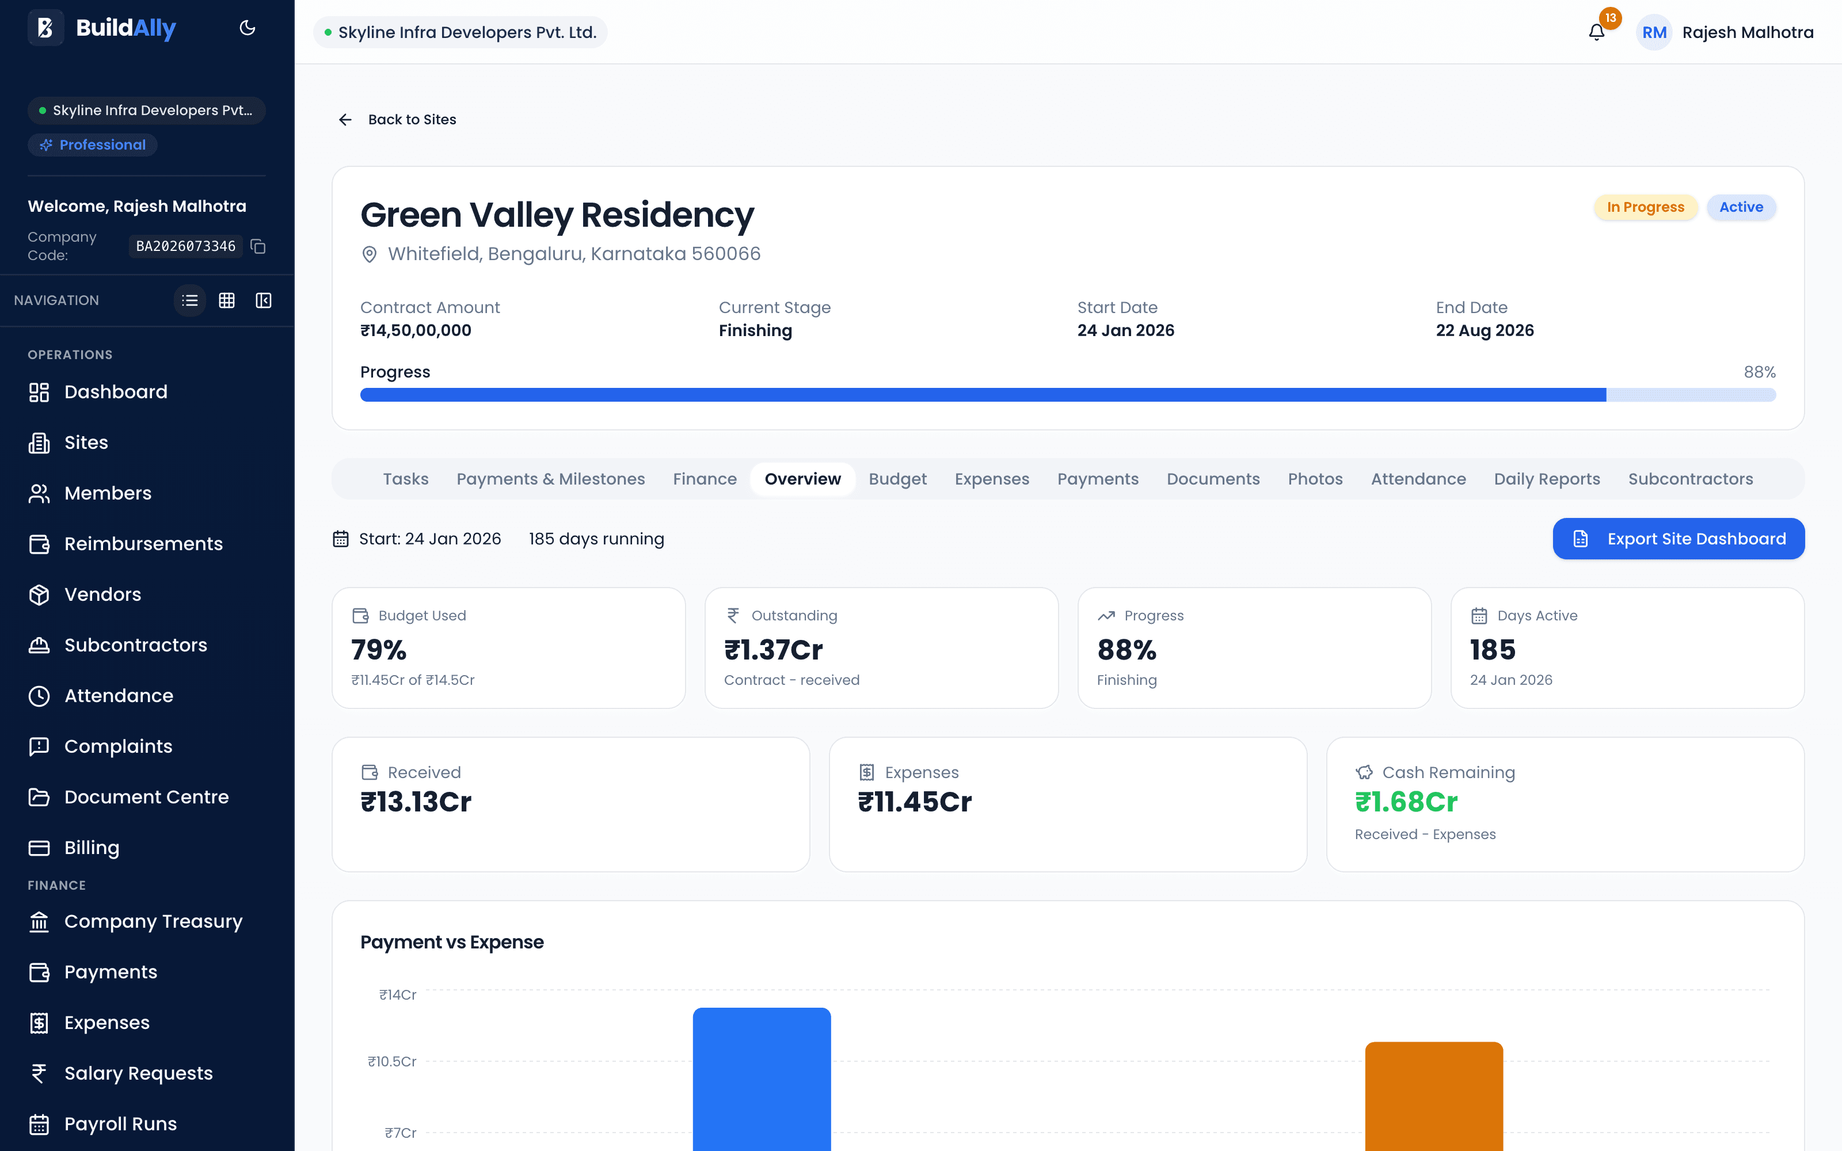Click the Dashboard sidebar icon
Screen dimensions: 1842x1151
39,392
